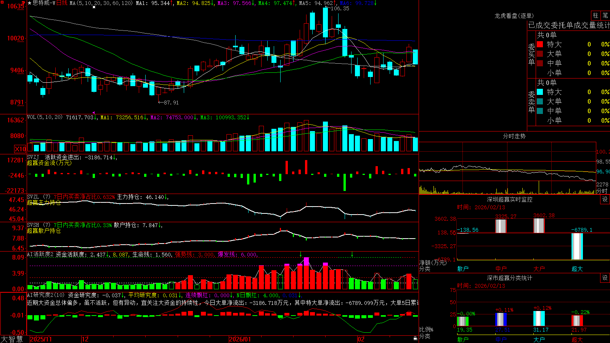Open 设 settings for 深圳超赢实时监控
The image size is (610, 343).
[x=605, y=199]
